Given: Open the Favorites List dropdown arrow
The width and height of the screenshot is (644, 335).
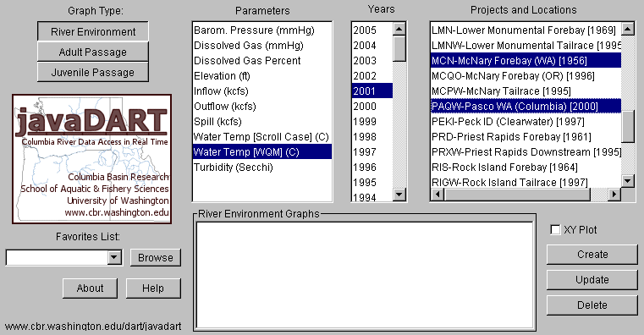Looking at the screenshot, I should pos(114,258).
